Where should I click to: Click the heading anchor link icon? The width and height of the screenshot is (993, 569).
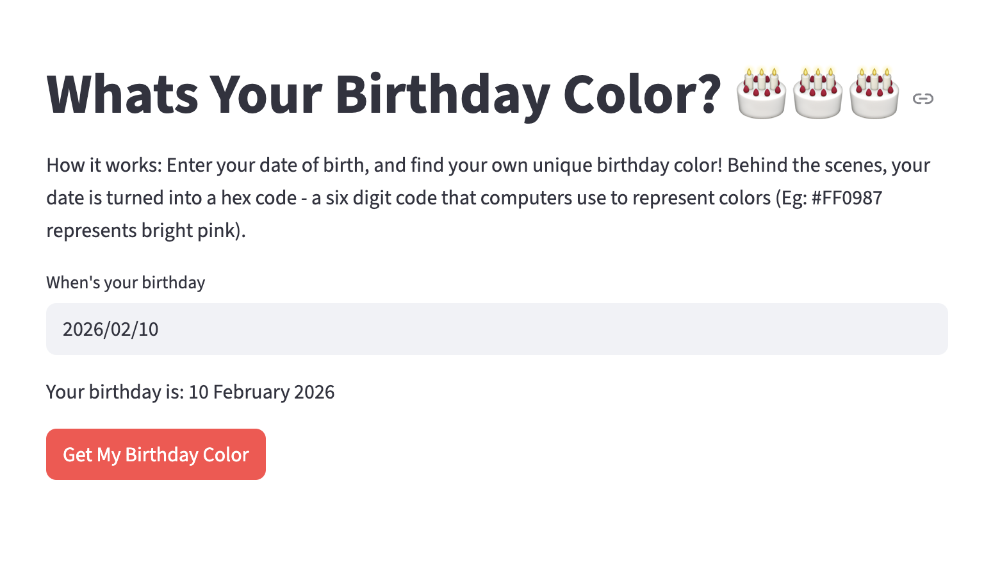click(923, 98)
